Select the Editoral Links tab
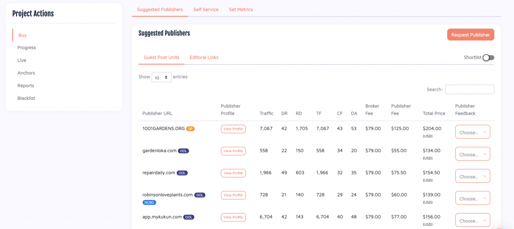Screen dimensions: 514x229 click(x=204, y=58)
